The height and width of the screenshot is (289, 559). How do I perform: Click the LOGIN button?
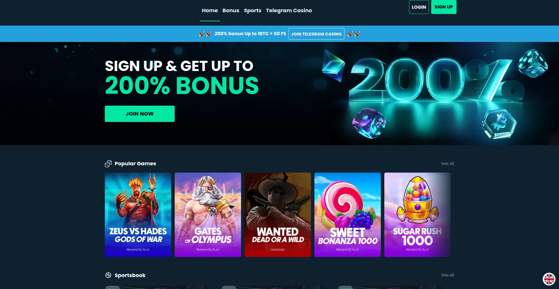pyautogui.click(x=419, y=7)
